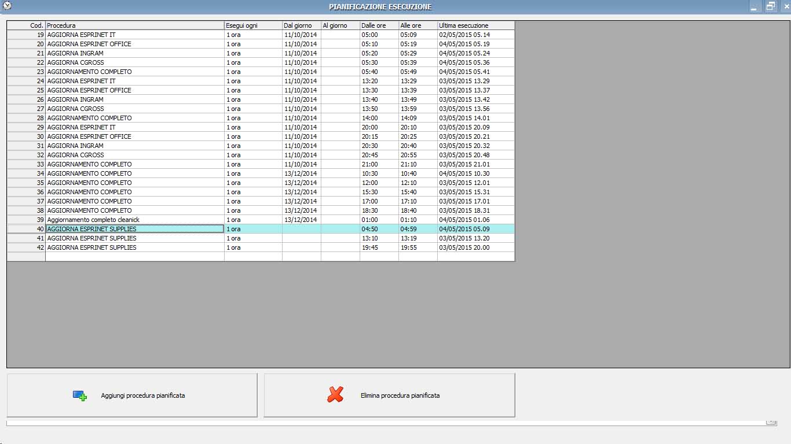Image resolution: width=791 pixels, height=444 pixels.
Task: Click last execution 02/05/2015 05.14
Action: (x=476, y=35)
